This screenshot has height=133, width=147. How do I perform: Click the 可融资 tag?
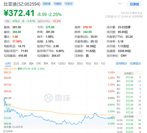pos(58,4)
